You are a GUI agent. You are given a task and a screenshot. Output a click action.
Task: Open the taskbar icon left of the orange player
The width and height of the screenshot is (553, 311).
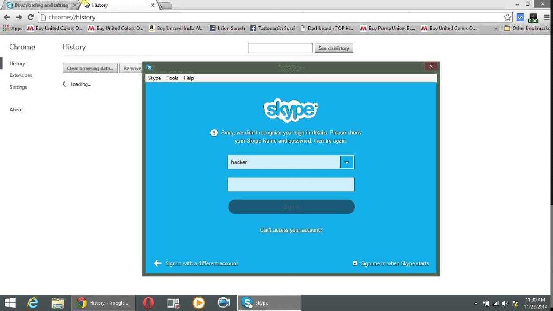(x=173, y=303)
